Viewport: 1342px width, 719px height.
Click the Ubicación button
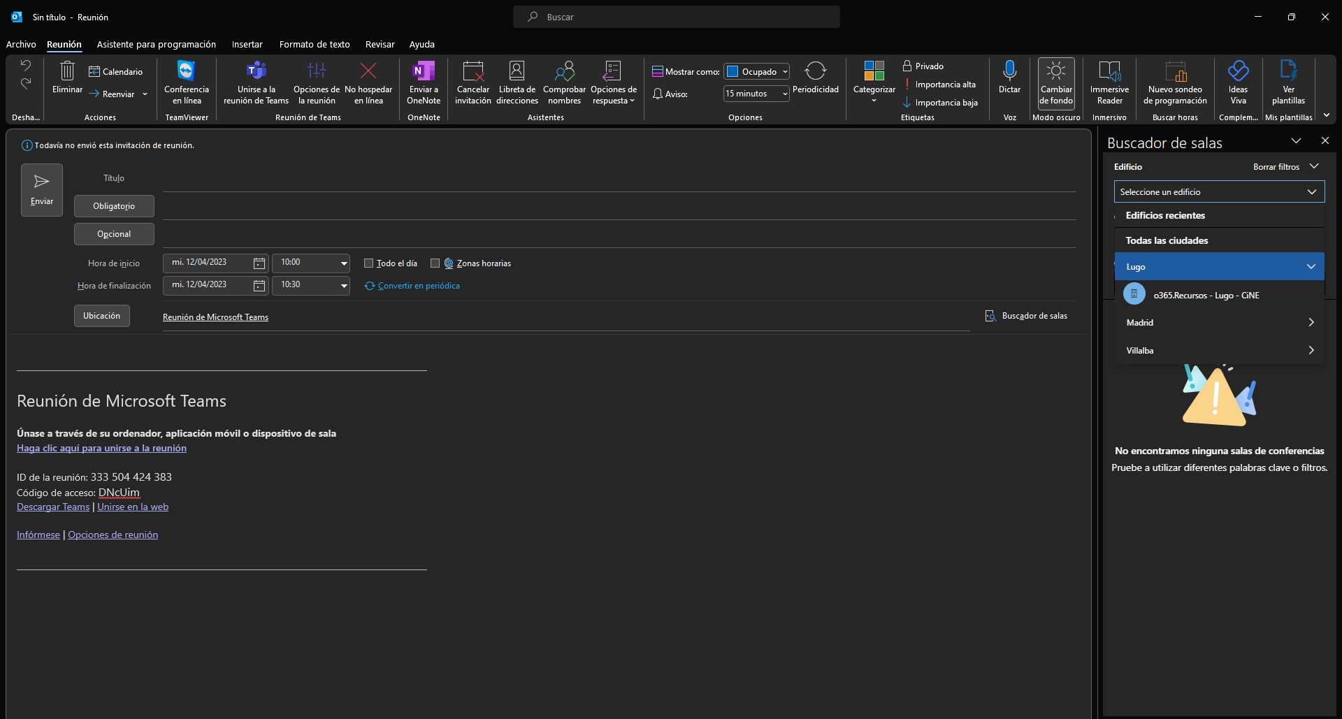pos(102,316)
